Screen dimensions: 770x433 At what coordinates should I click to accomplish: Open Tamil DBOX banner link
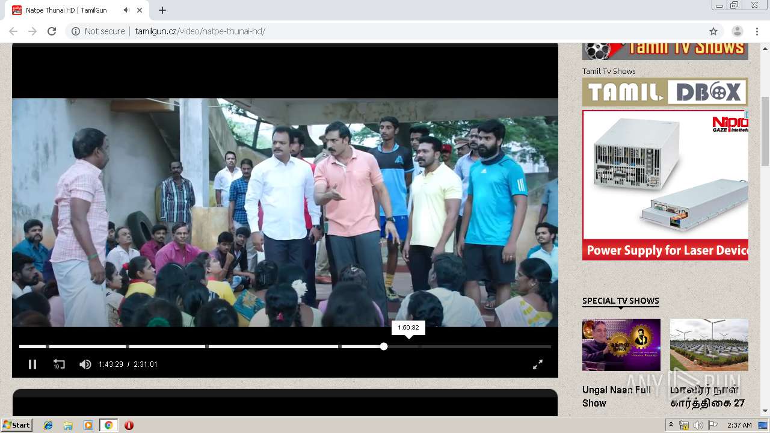[665, 92]
